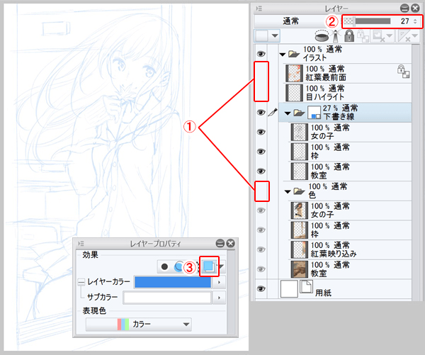This screenshot has width=425, height=355.
Task: Click the paper page icon beside 用紙
Action: pos(306,287)
